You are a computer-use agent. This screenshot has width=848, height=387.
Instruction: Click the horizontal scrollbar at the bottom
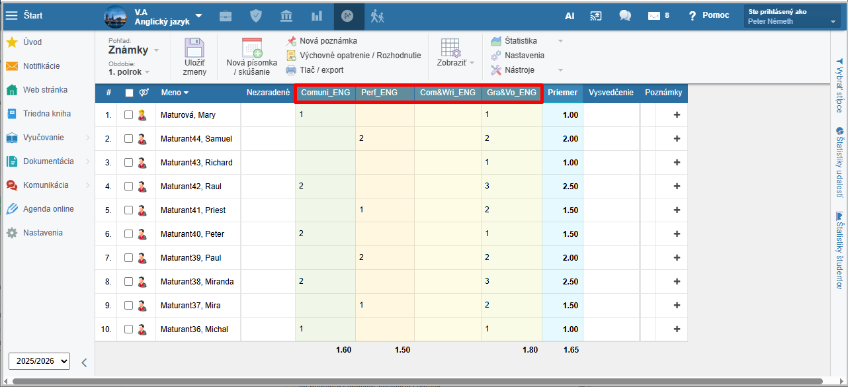pos(417,381)
